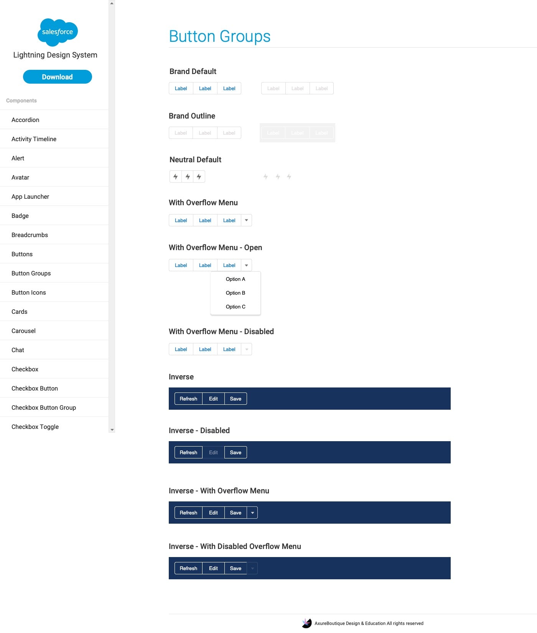Click middle lightning bolt in bordered Neutral group

188,177
